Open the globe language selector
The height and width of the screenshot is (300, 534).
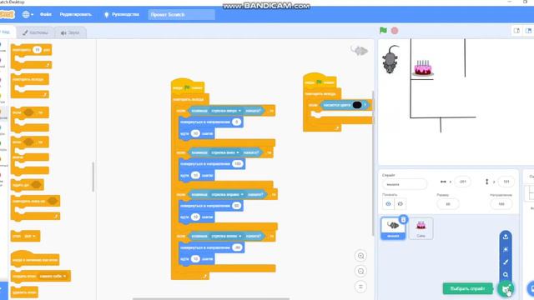28,14
